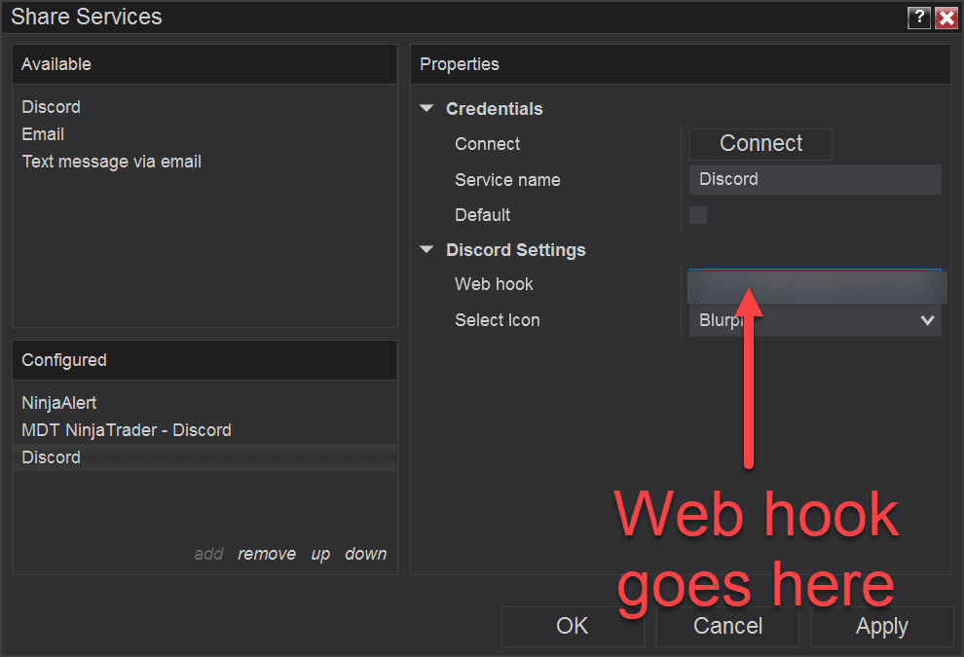Click the Web hook input field
The image size is (964, 657).
[x=815, y=285]
